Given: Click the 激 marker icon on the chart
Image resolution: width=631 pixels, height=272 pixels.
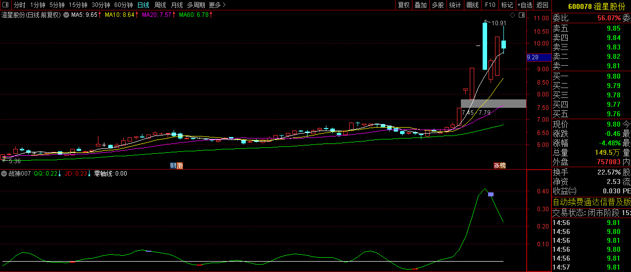Looking at the screenshot, I should pos(180,166).
